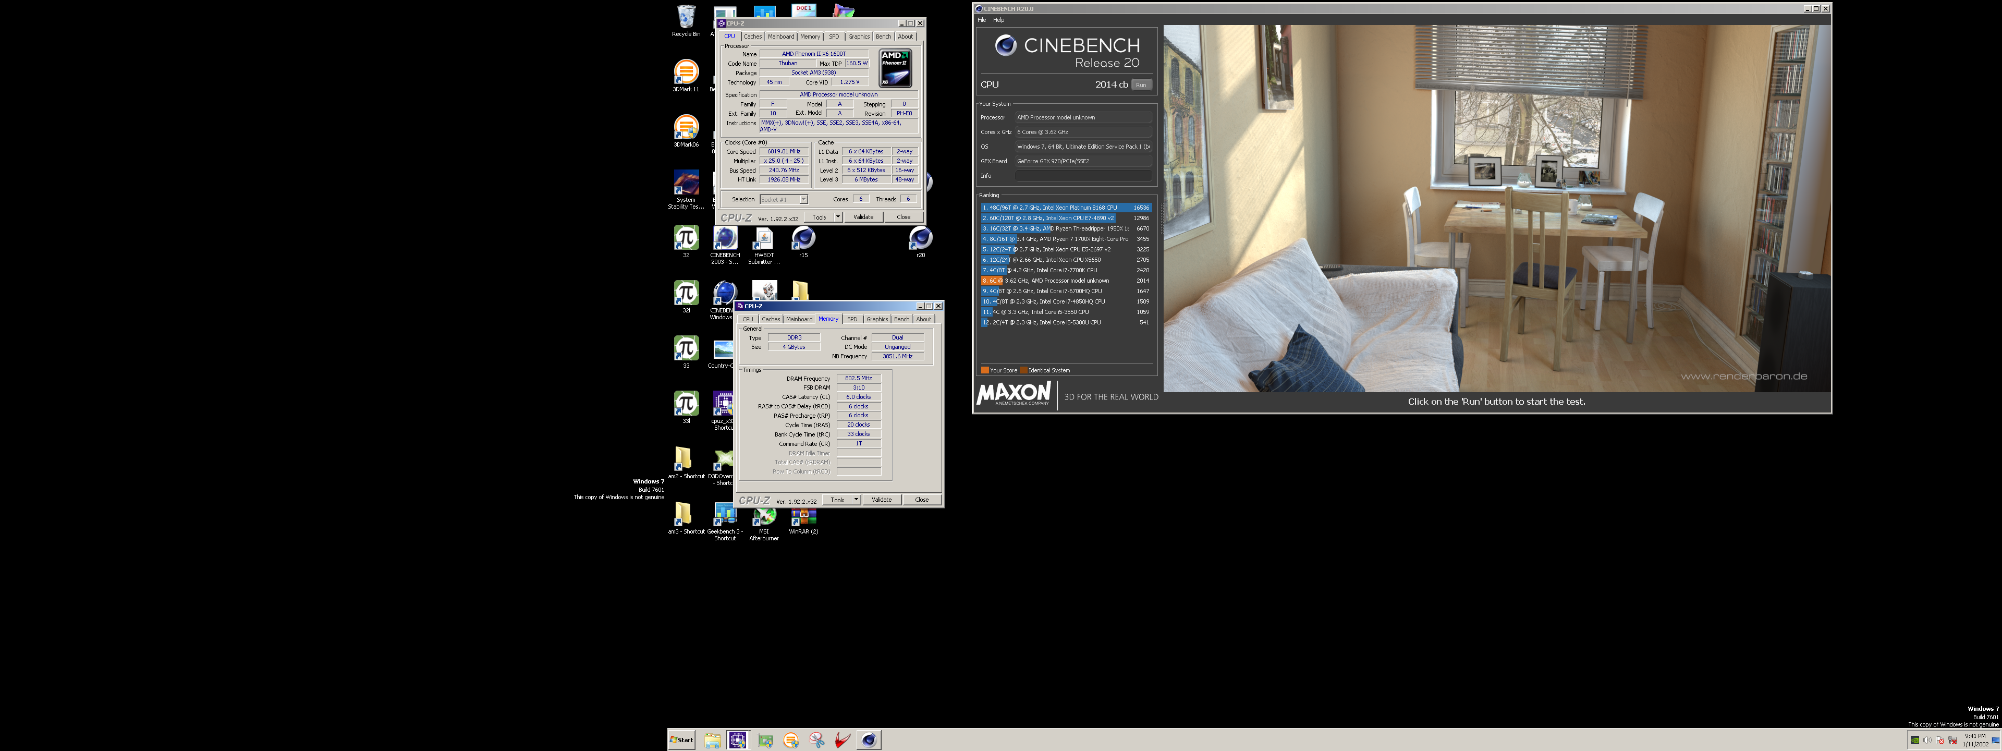Open the SuperPi shortcut labeled 32
Image resolution: width=2002 pixels, height=751 pixels.
coord(686,241)
